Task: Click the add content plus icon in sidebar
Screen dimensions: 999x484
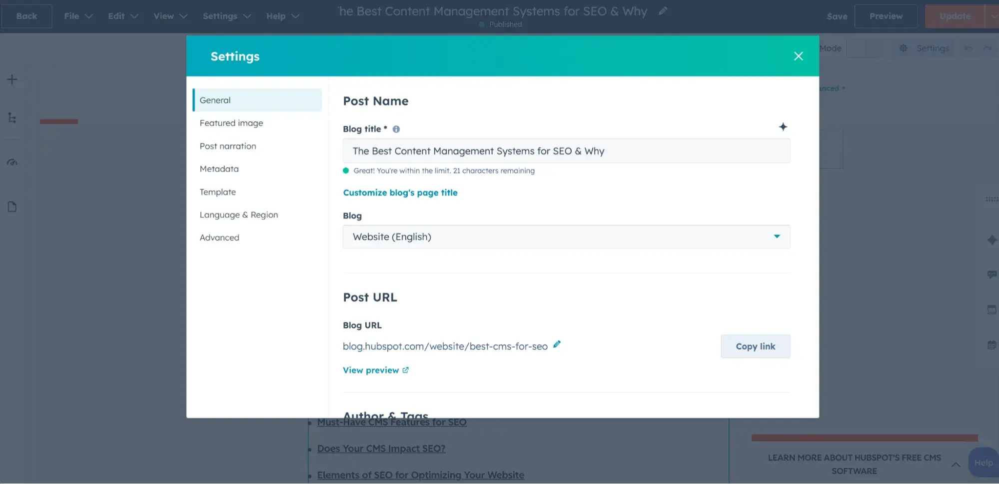Action: (11, 79)
